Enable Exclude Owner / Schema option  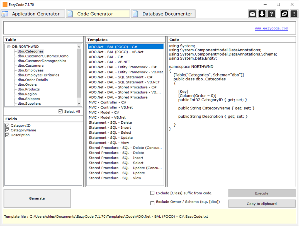(152, 203)
